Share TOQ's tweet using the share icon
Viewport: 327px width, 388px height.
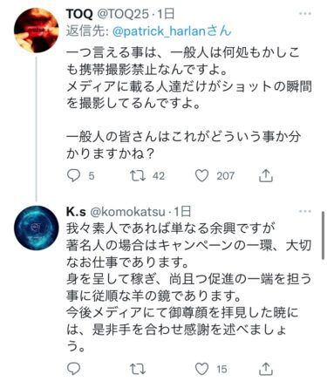(x=266, y=175)
